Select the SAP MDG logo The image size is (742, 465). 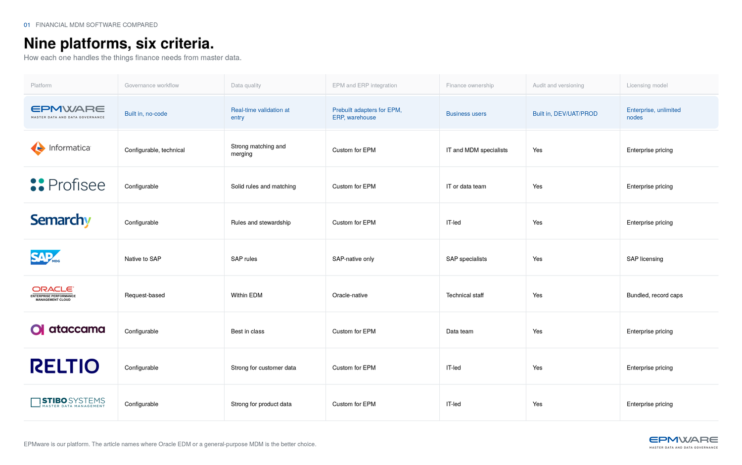coord(46,257)
